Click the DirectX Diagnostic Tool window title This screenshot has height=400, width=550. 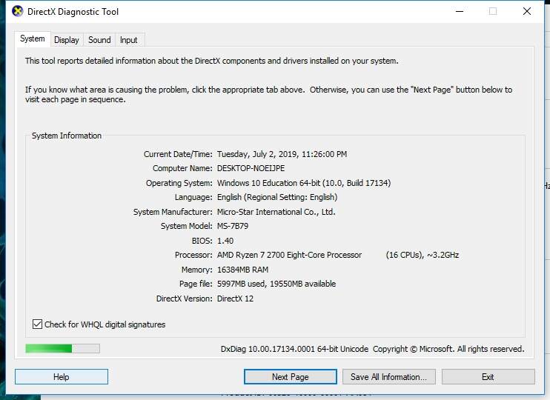tap(73, 12)
